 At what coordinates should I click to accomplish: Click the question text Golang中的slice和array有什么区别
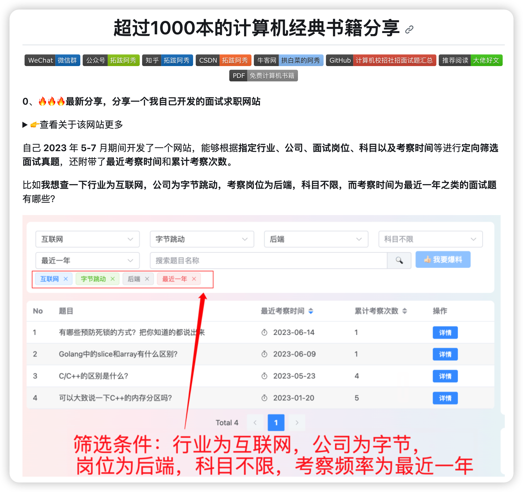pyautogui.click(x=118, y=354)
